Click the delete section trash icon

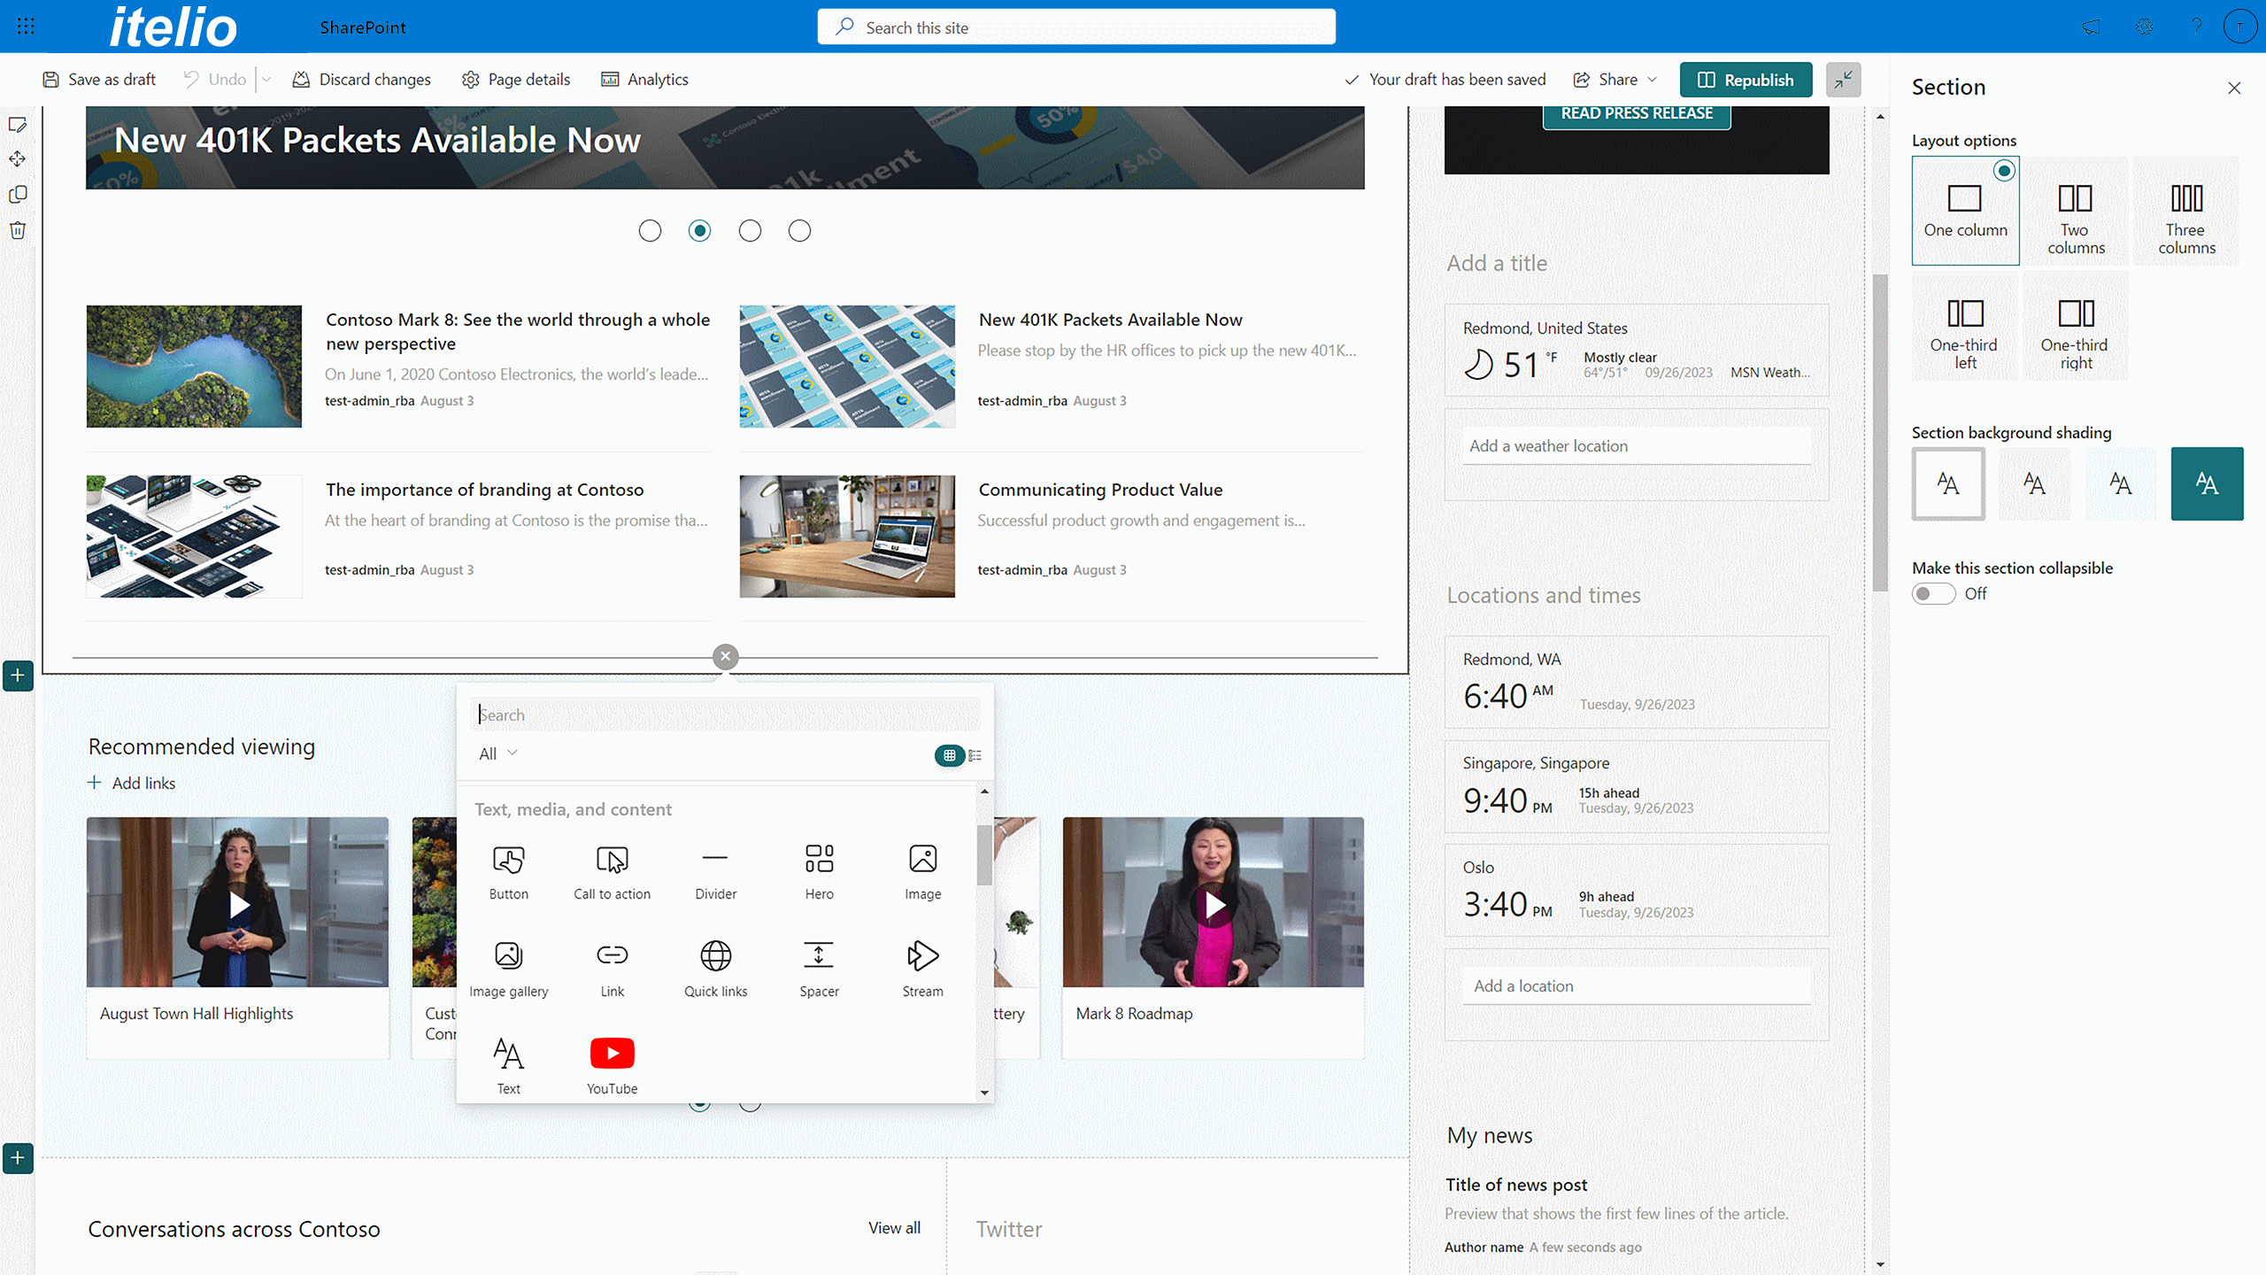pyautogui.click(x=18, y=230)
